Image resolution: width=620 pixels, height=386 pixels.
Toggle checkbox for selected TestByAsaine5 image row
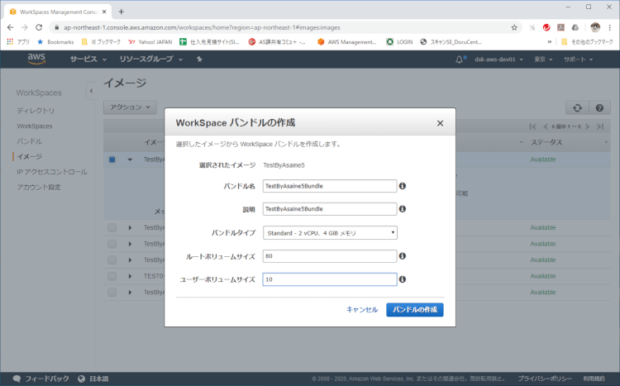pos(112,160)
